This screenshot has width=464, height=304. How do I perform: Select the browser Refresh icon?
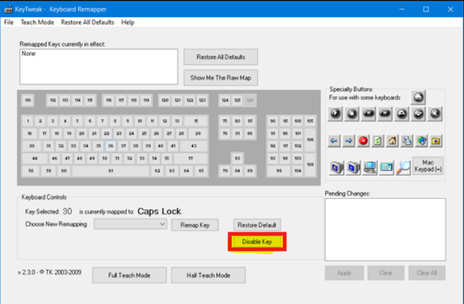coord(378,140)
